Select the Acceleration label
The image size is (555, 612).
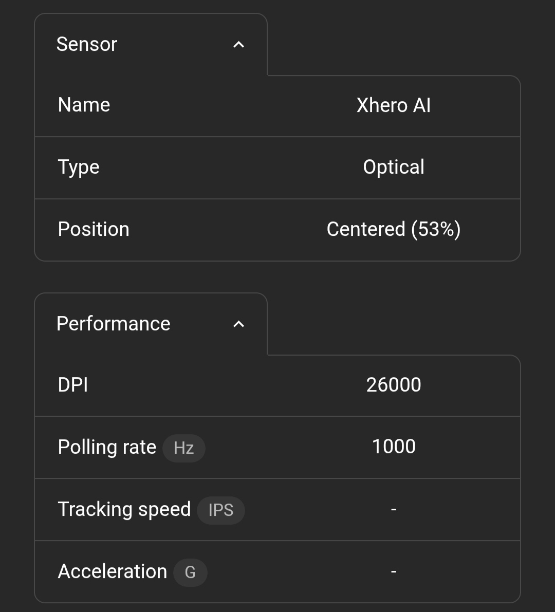tap(113, 572)
